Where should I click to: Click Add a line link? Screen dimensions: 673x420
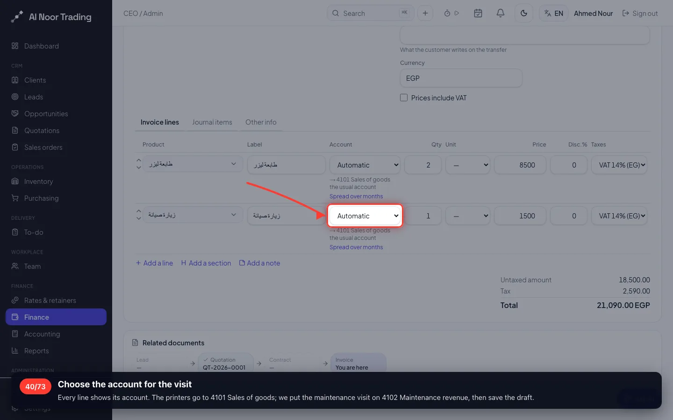pyautogui.click(x=154, y=263)
